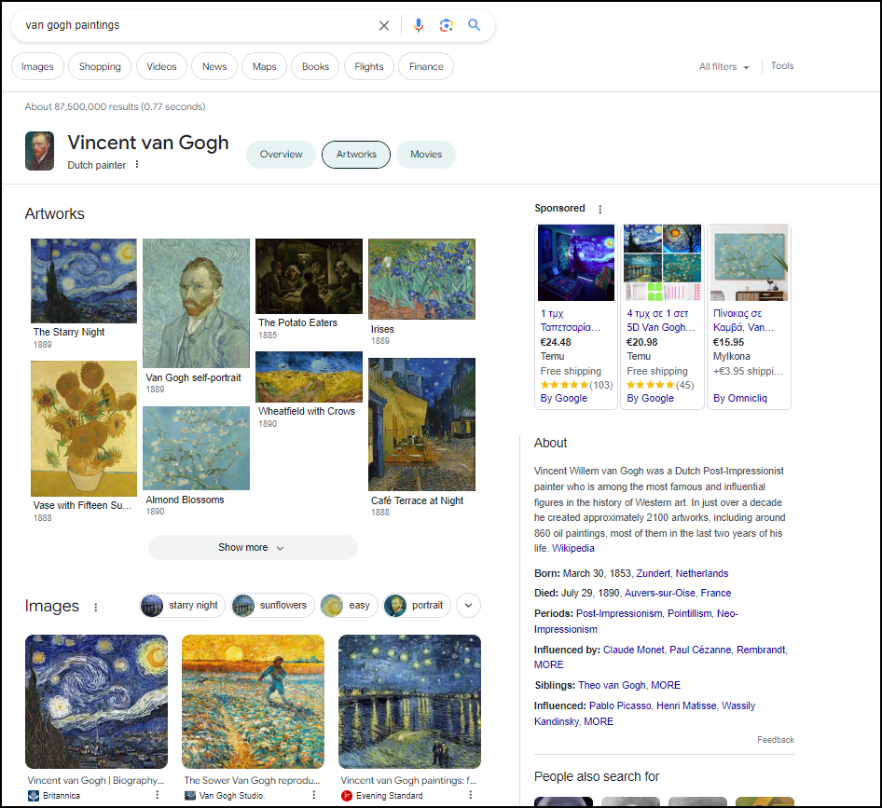Follow the Post-Impressionism link
The width and height of the screenshot is (882, 808).
(619, 613)
